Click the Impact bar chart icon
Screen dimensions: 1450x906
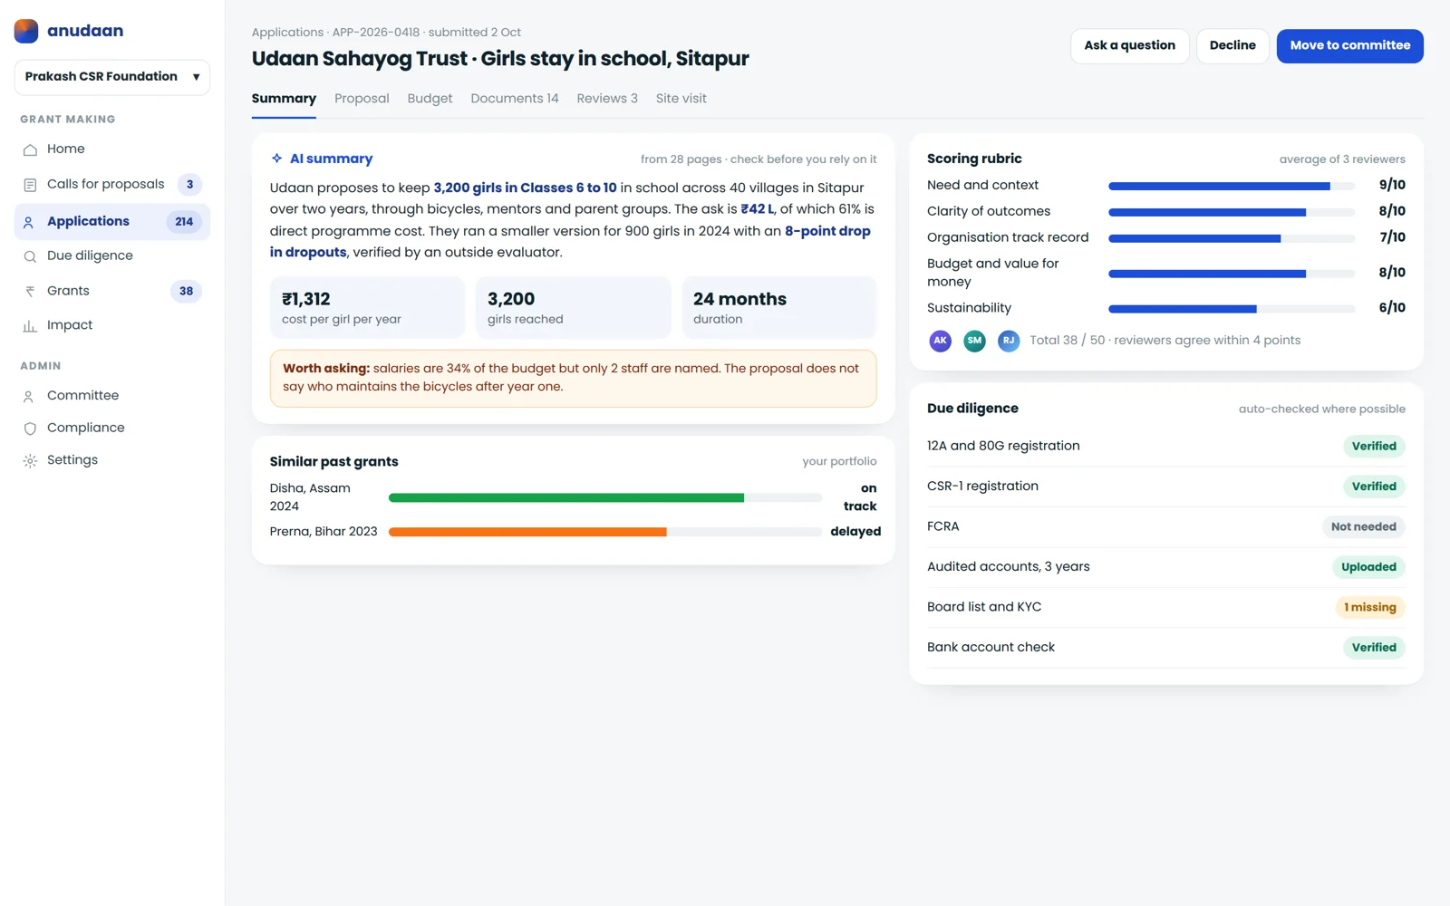tap(30, 326)
